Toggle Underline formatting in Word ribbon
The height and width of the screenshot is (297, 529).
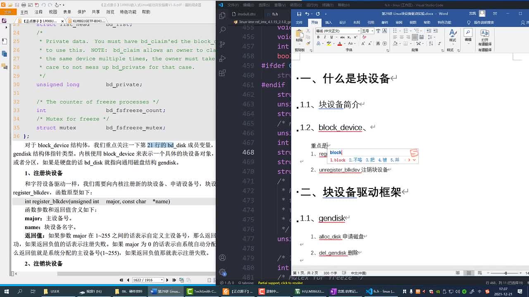[x=332, y=37]
